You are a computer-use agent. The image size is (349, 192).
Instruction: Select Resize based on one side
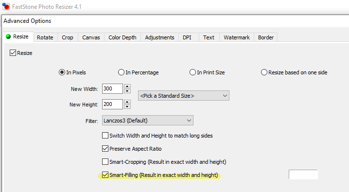[264, 72]
